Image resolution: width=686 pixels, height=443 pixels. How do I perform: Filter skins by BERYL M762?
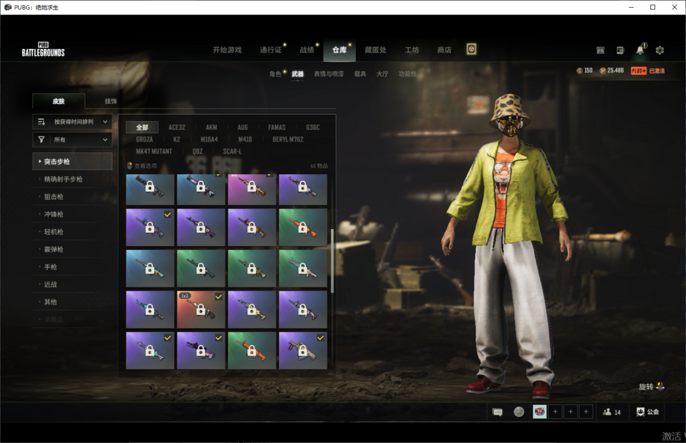pyautogui.click(x=288, y=140)
